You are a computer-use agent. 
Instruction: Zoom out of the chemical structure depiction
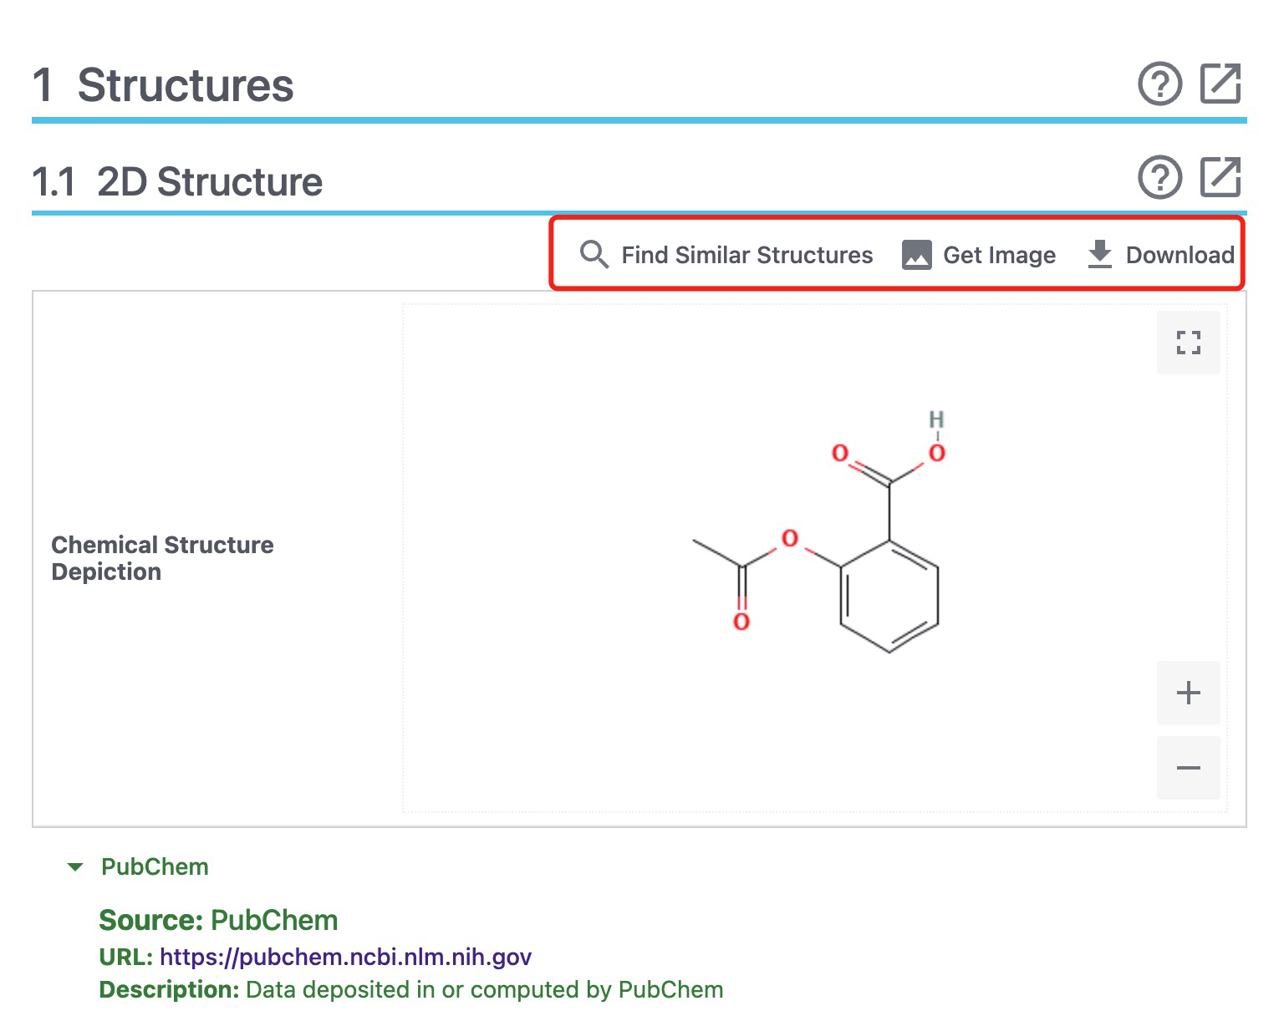pos(1188,767)
